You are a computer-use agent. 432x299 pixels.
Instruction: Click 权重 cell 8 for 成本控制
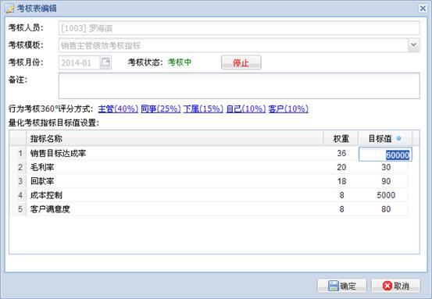click(x=341, y=195)
